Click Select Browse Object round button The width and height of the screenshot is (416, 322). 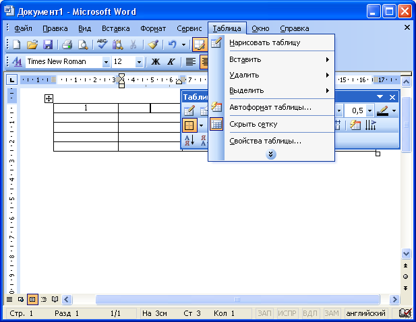coord(405,277)
